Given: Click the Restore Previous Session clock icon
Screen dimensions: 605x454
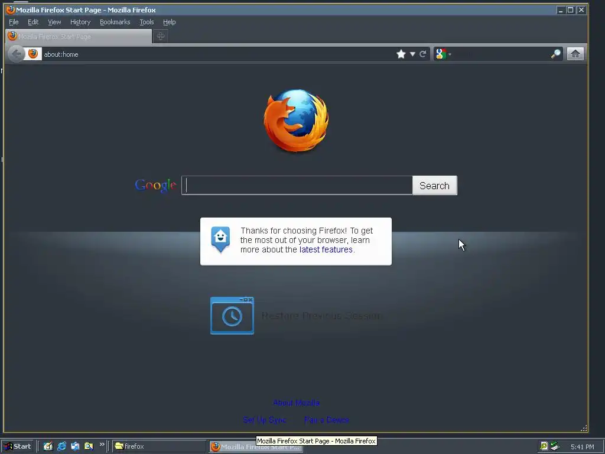Looking at the screenshot, I should (x=232, y=316).
